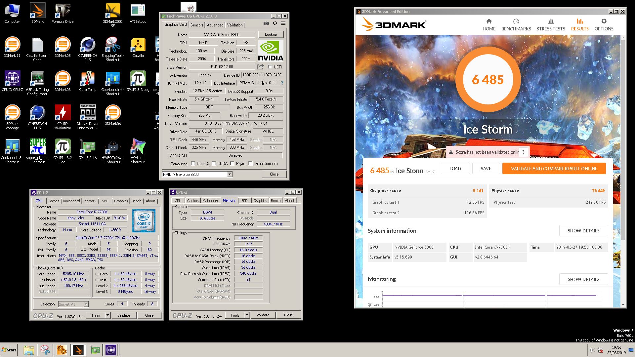Image resolution: width=635 pixels, height=357 pixels.
Task: Show details for System information
Action: (583, 231)
